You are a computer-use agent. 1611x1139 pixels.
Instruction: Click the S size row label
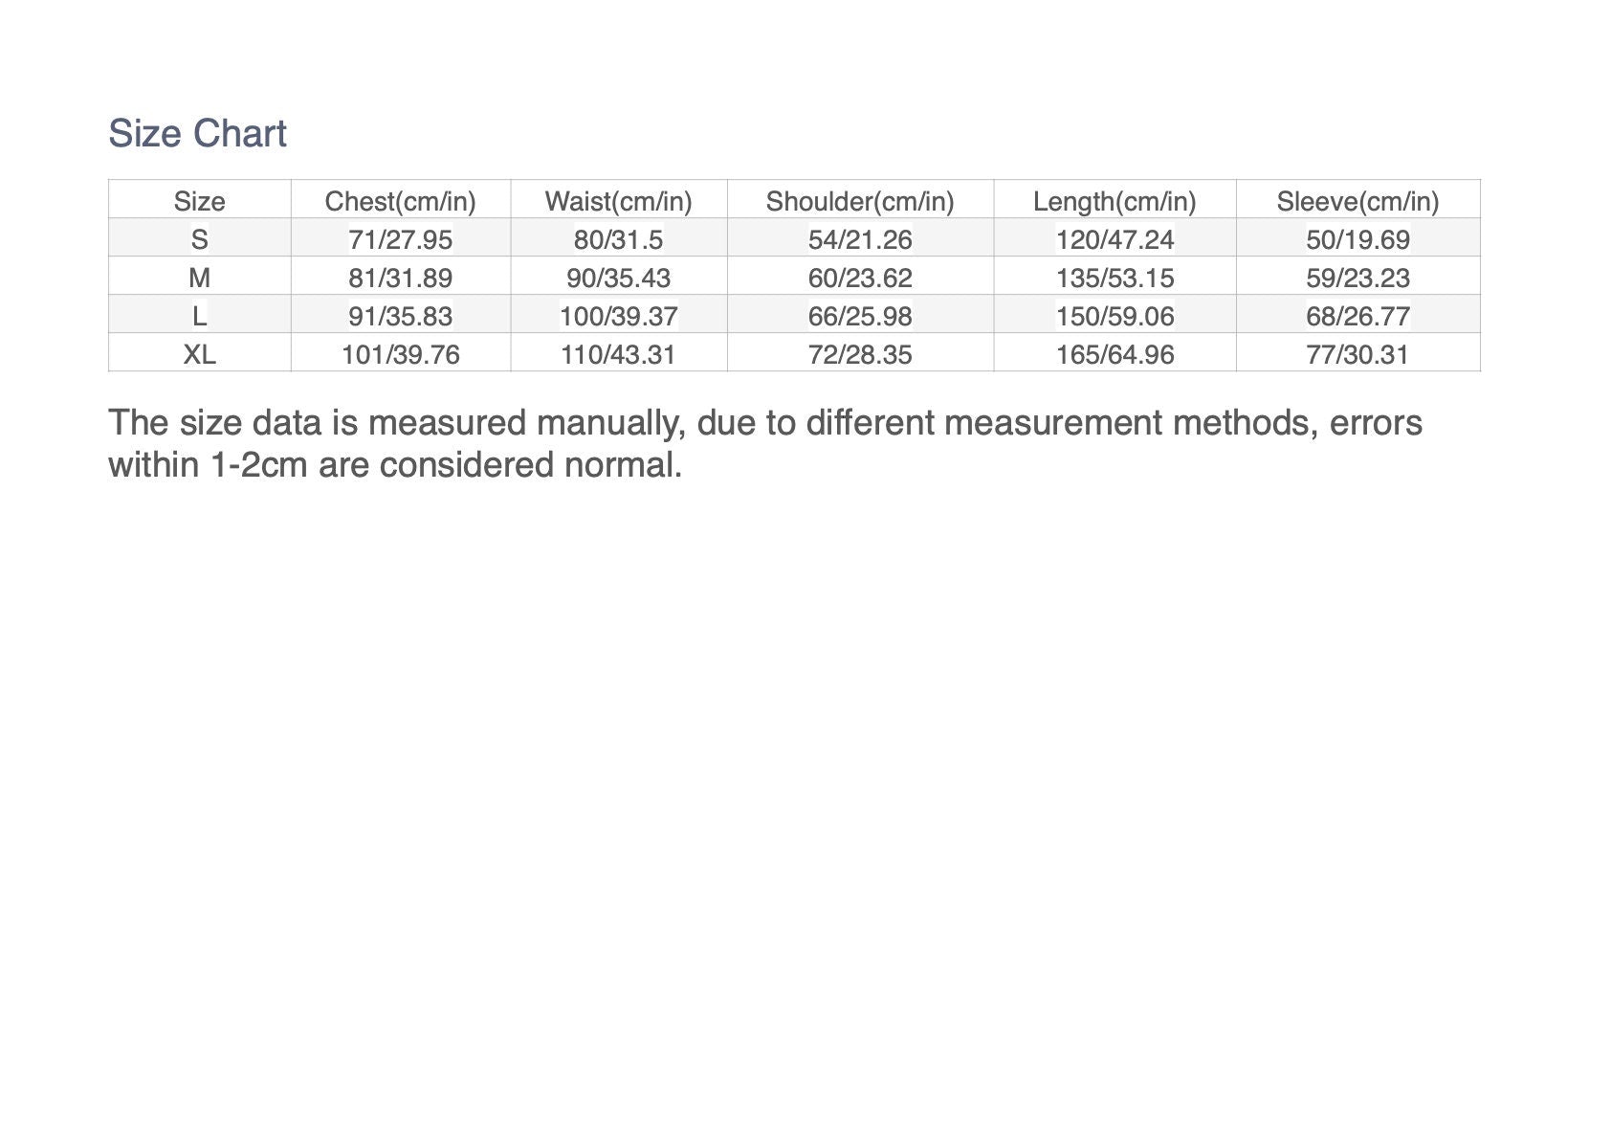click(x=199, y=239)
